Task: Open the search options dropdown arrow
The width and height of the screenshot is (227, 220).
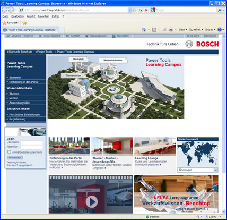Action: (224, 10)
